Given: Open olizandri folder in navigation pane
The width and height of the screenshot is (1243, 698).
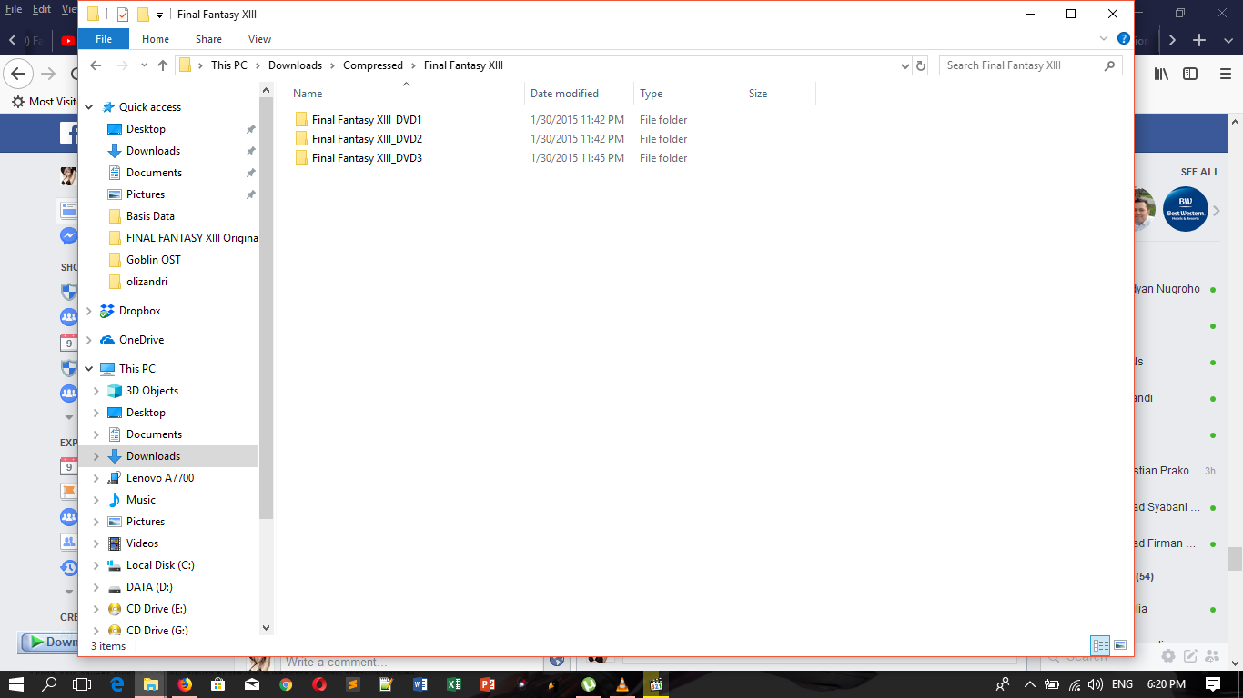Looking at the screenshot, I should pyautogui.click(x=147, y=282).
